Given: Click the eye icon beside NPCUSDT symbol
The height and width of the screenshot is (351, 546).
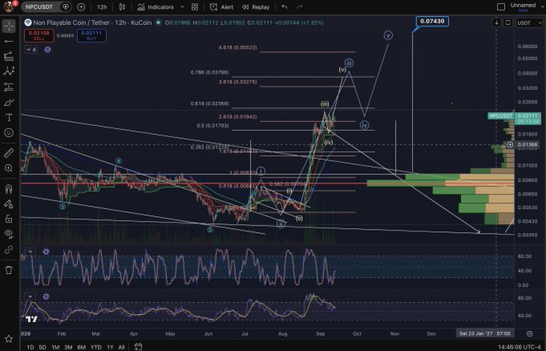Looking at the screenshot, I should (65, 7).
